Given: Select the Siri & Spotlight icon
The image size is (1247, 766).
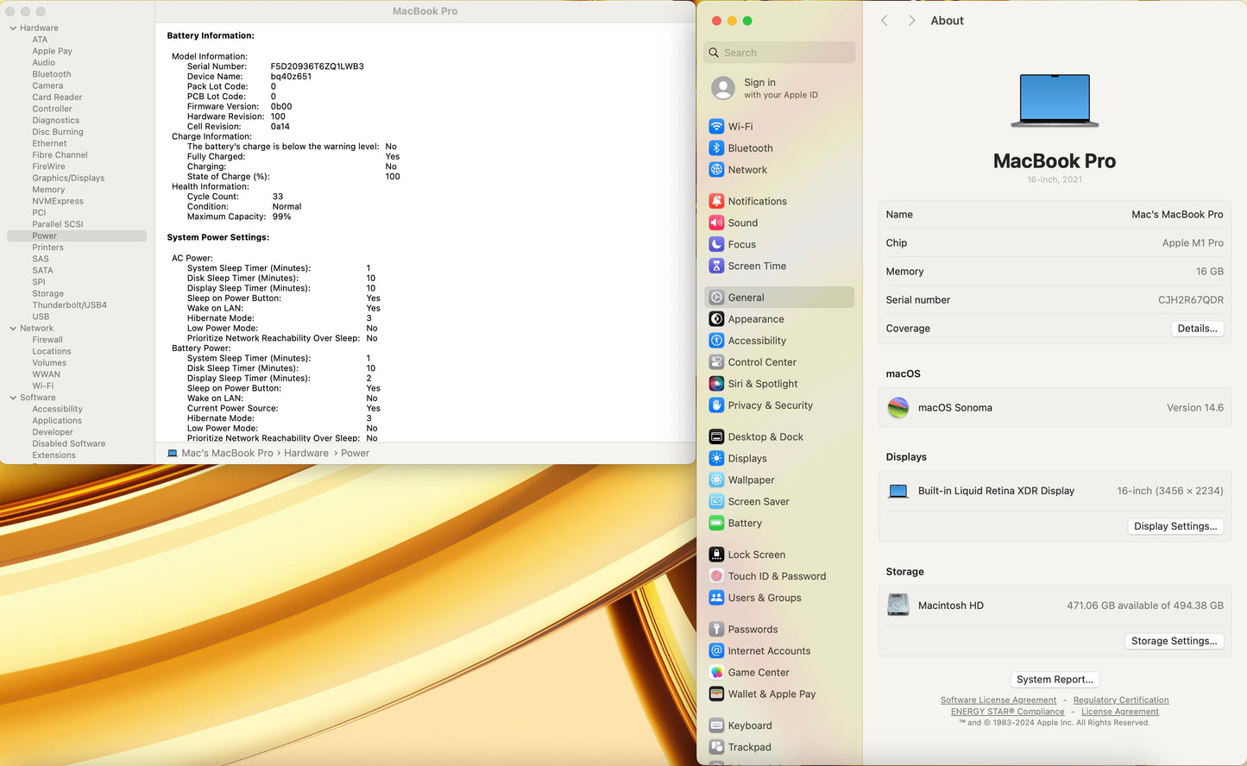Looking at the screenshot, I should tap(716, 384).
